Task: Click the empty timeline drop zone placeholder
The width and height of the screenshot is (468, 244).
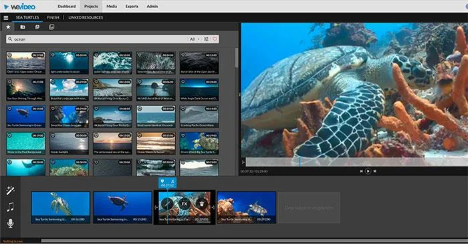Action: 309,208
